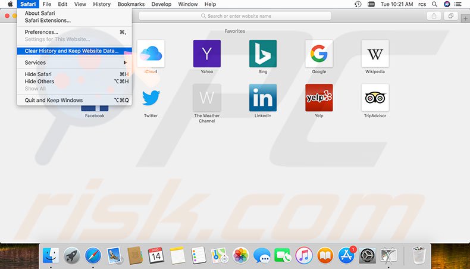The height and width of the screenshot is (269, 470).
Task: Open Preferences from Safari menu
Action: [74, 32]
